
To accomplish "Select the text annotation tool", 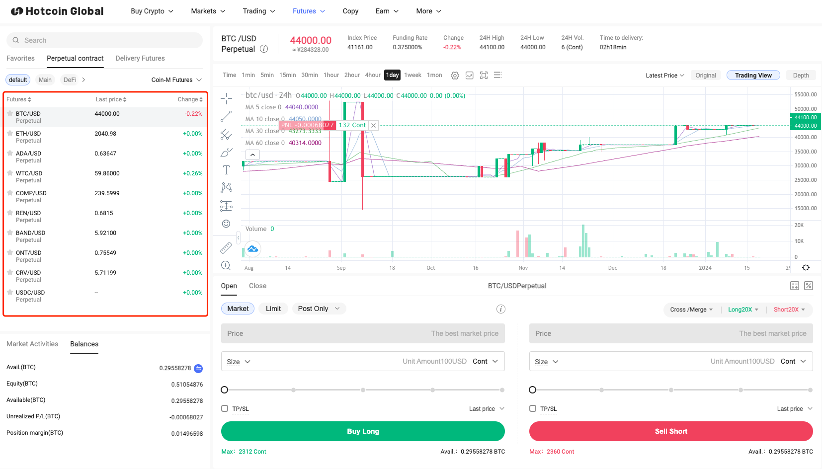I will 226,170.
